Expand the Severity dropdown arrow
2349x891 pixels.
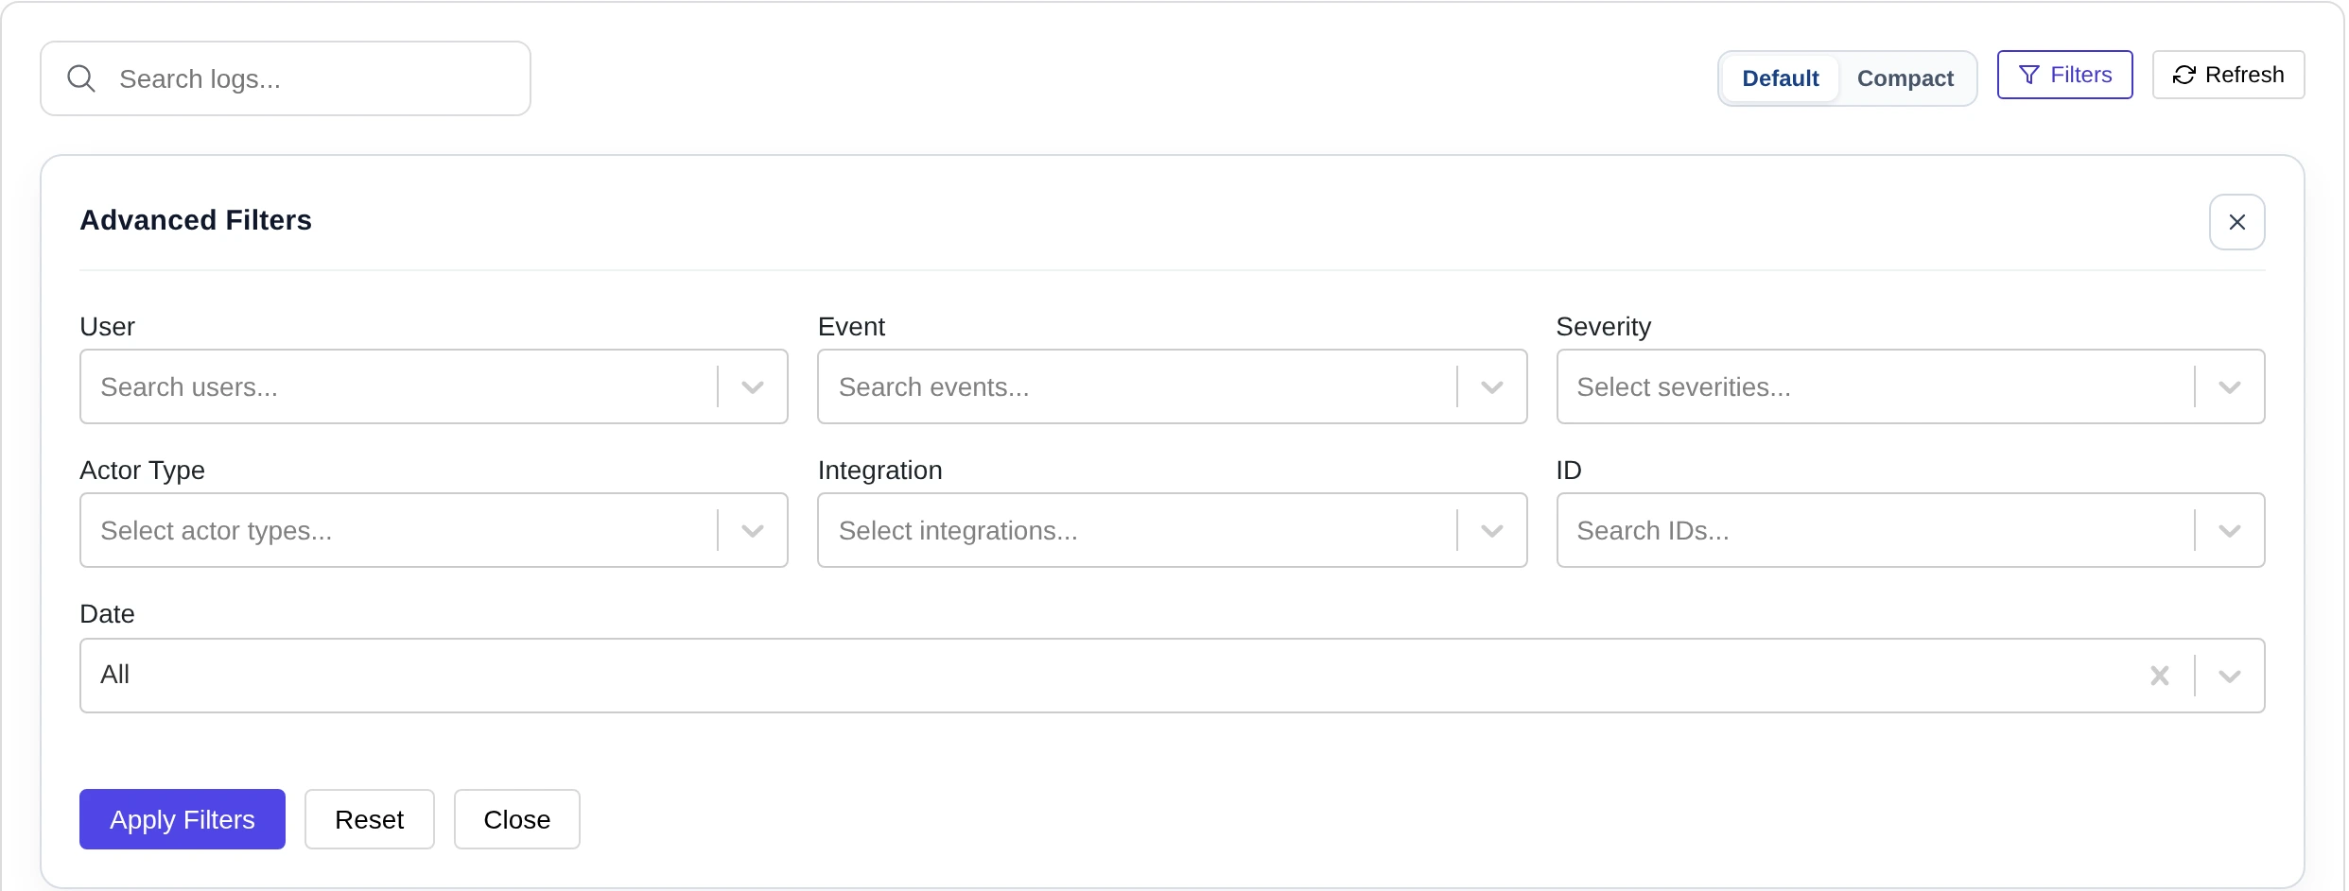(2229, 387)
